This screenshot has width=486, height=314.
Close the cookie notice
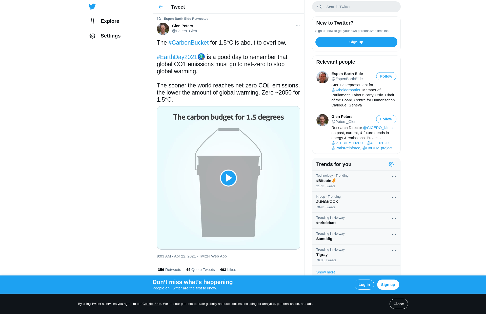pos(399,304)
